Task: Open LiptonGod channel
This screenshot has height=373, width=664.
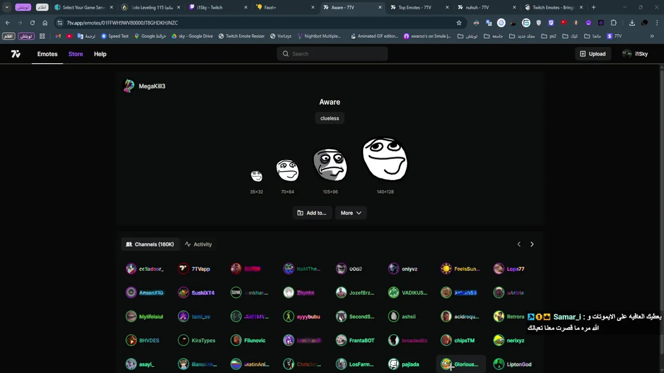Action: 513,364
